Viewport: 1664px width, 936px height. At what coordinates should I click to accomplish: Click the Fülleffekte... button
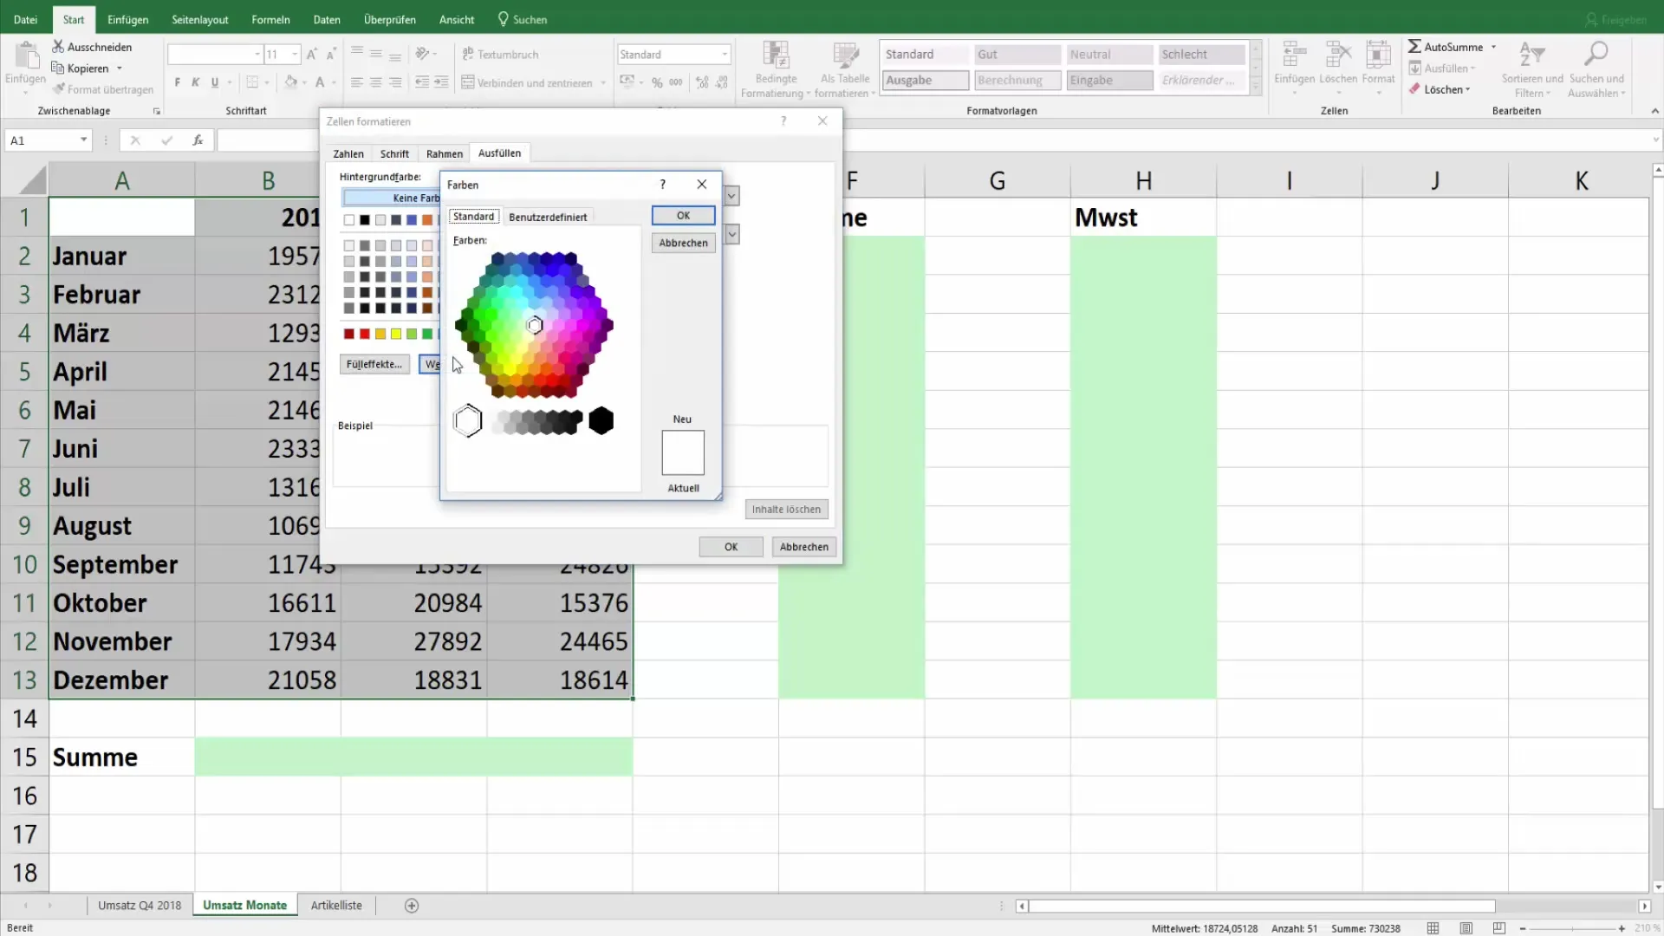pos(374,364)
